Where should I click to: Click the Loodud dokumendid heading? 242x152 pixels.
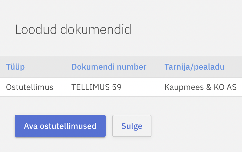(73, 29)
